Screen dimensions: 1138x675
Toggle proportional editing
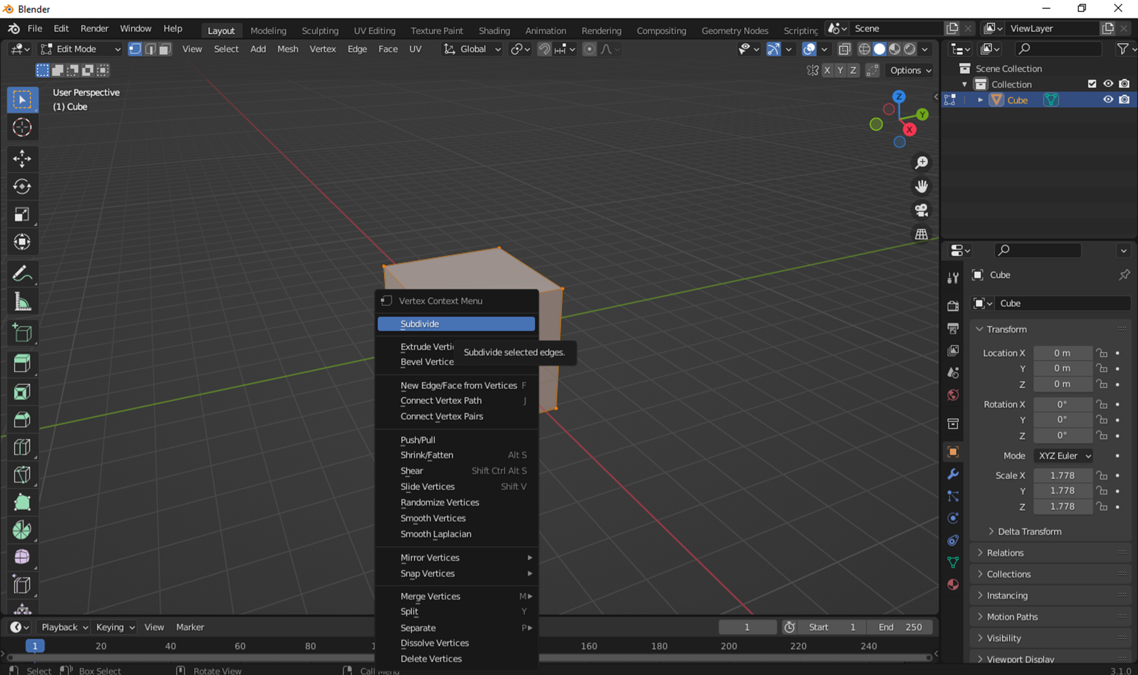589,49
